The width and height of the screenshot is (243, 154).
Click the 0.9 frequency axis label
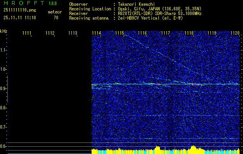click(x=3, y=89)
